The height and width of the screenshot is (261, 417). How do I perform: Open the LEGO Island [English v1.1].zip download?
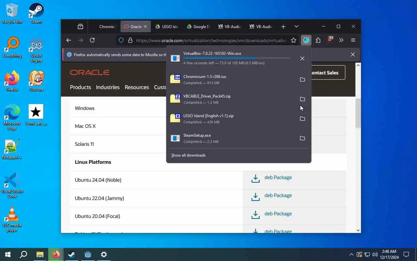[x=231, y=119]
